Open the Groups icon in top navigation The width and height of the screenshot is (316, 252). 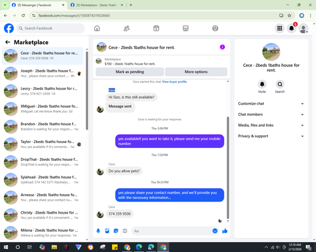point(215,28)
